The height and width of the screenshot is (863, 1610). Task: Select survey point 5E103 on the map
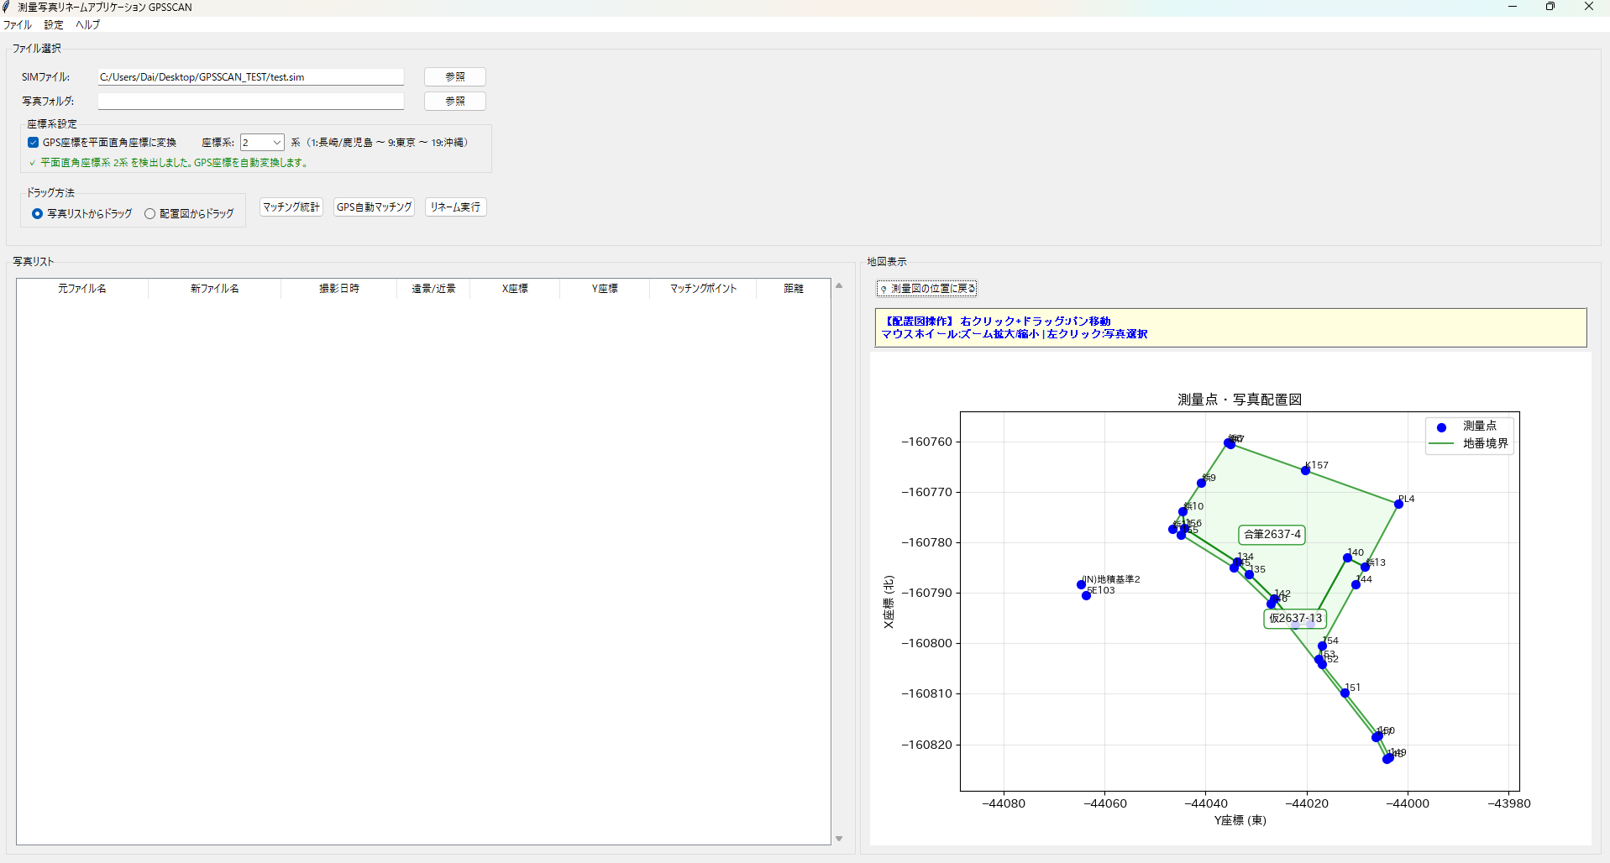coord(1086,595)
